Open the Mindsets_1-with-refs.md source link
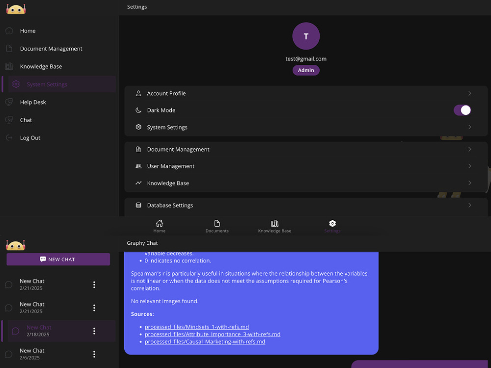Image resolution: width=491 pixels, height=368 pixels. coord(197,327)
